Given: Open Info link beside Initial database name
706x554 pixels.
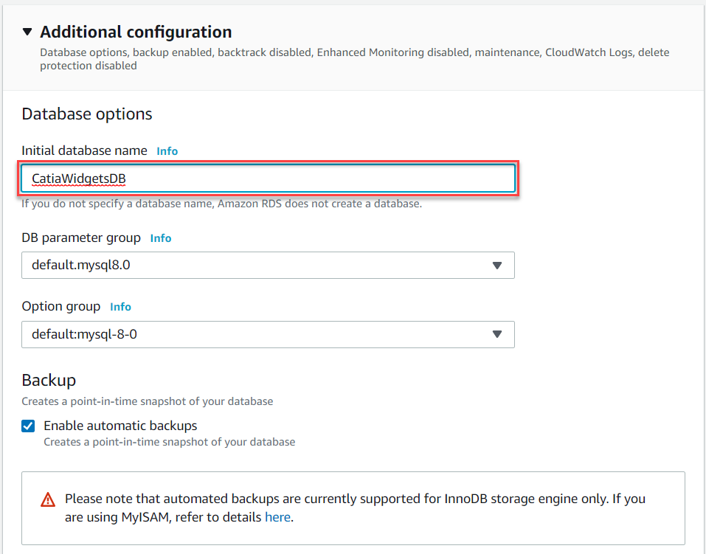Looking at the screenshot, I should point(167,151).
